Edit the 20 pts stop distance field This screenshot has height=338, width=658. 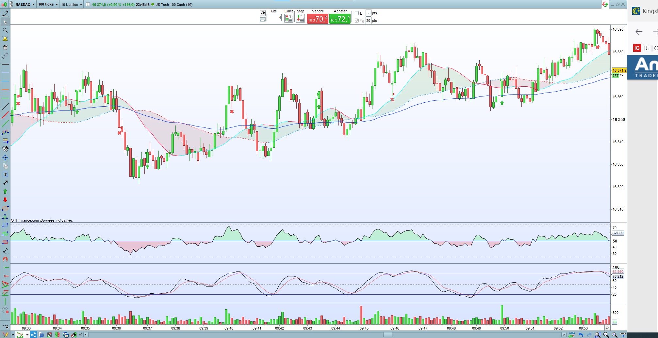point(368,21)
